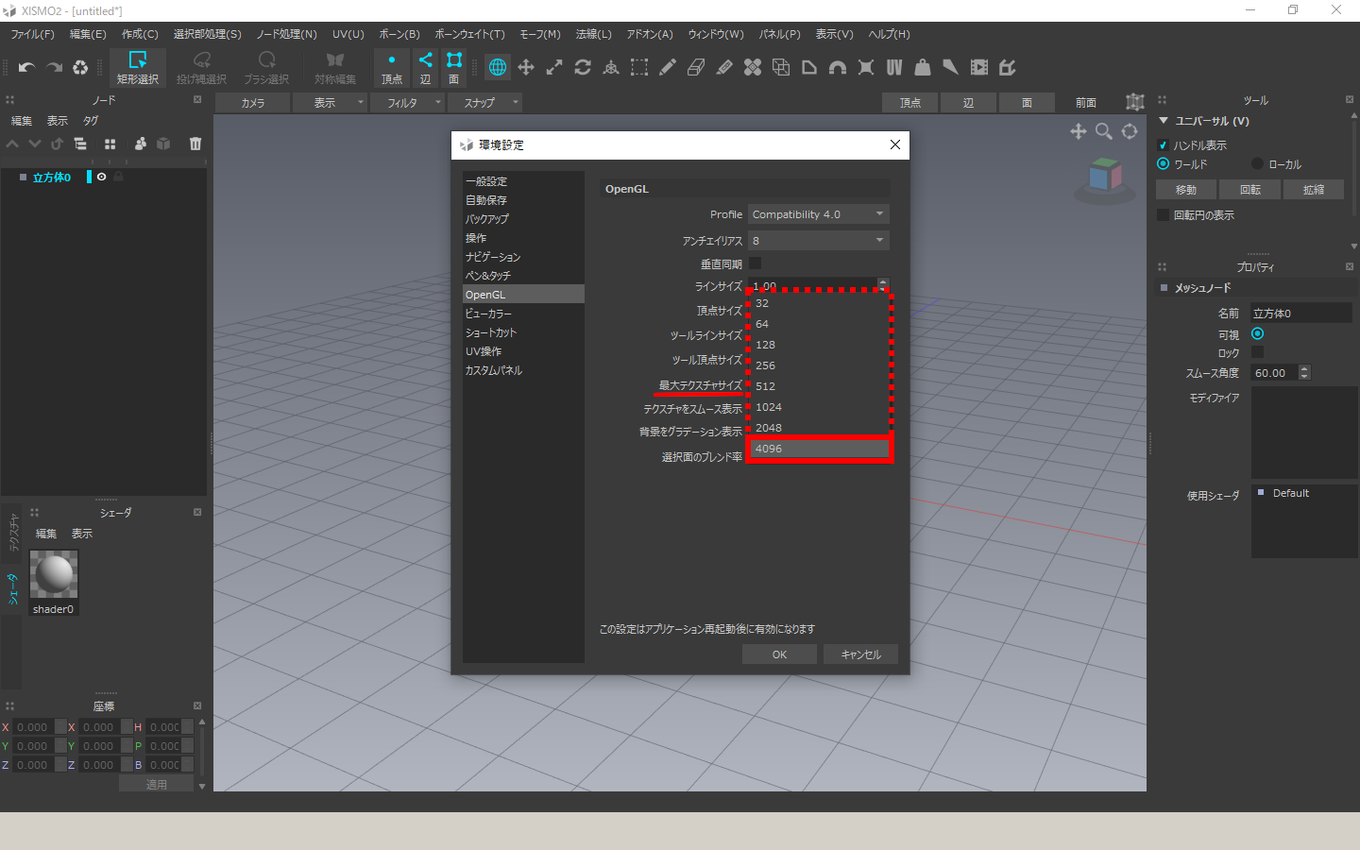Enable 面 face selection mode
The height and width of the screenshot is (850, 1360).
point(454,68)
